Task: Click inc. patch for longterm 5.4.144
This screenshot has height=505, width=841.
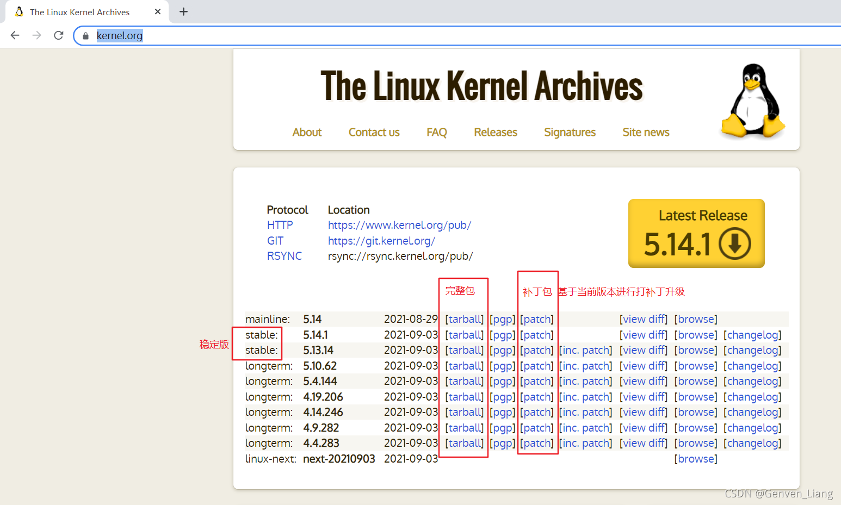Action: coord(585,381)
